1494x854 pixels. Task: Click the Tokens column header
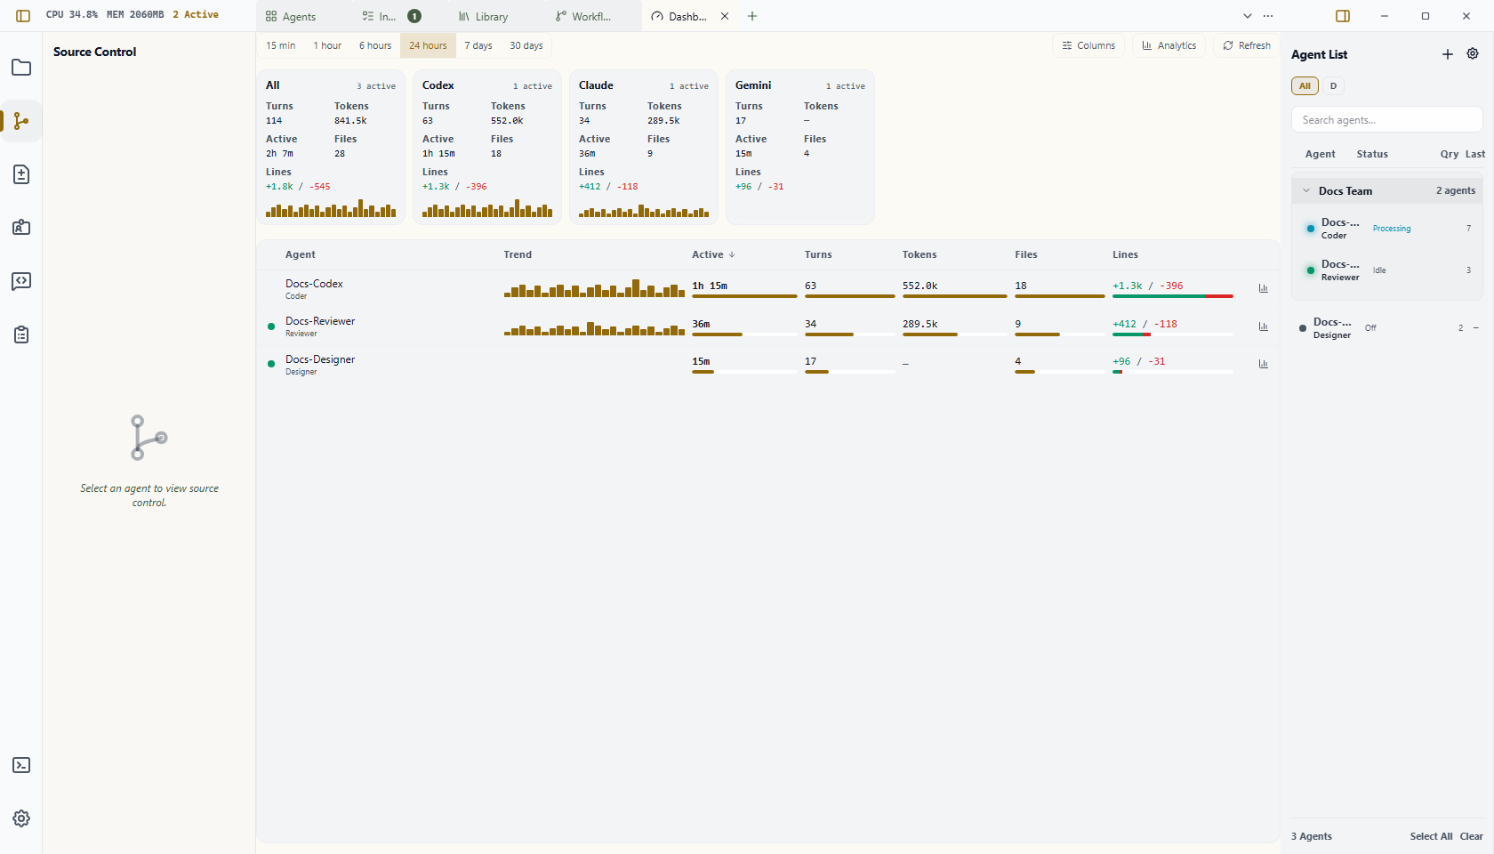(x=920, y=254)
